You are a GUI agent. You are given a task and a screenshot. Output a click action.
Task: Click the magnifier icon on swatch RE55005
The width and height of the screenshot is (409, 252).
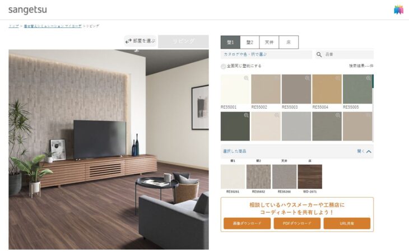pos(368,78)
